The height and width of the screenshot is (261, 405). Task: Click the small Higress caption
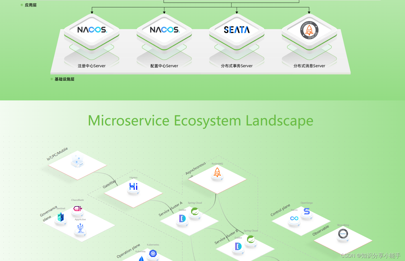[x=134, y=178]
